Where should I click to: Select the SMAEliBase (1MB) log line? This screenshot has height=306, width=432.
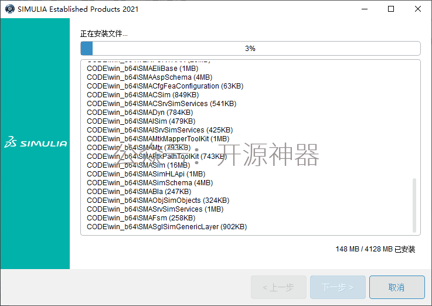tap(142, 69)
